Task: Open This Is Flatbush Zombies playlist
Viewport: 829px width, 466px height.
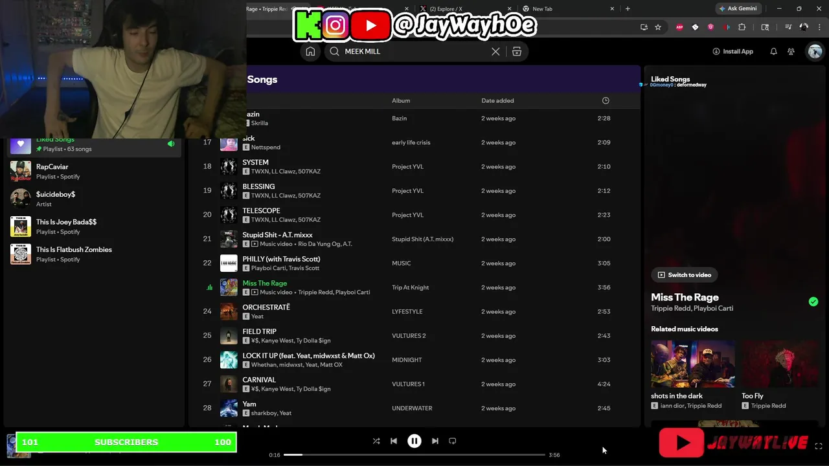Action: [x=93, y=254]
